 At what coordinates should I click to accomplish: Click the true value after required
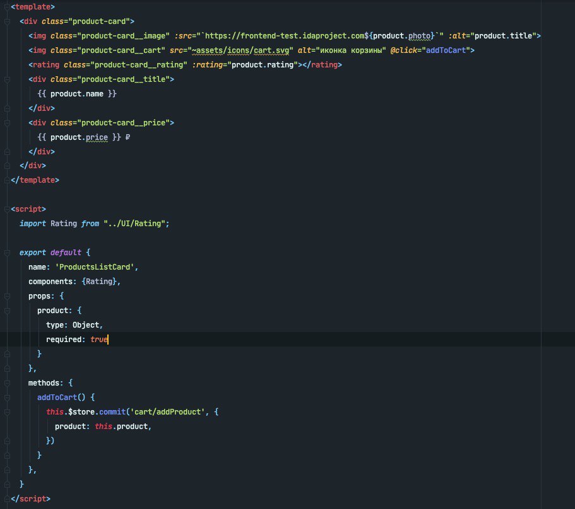(x=99, y=340)
